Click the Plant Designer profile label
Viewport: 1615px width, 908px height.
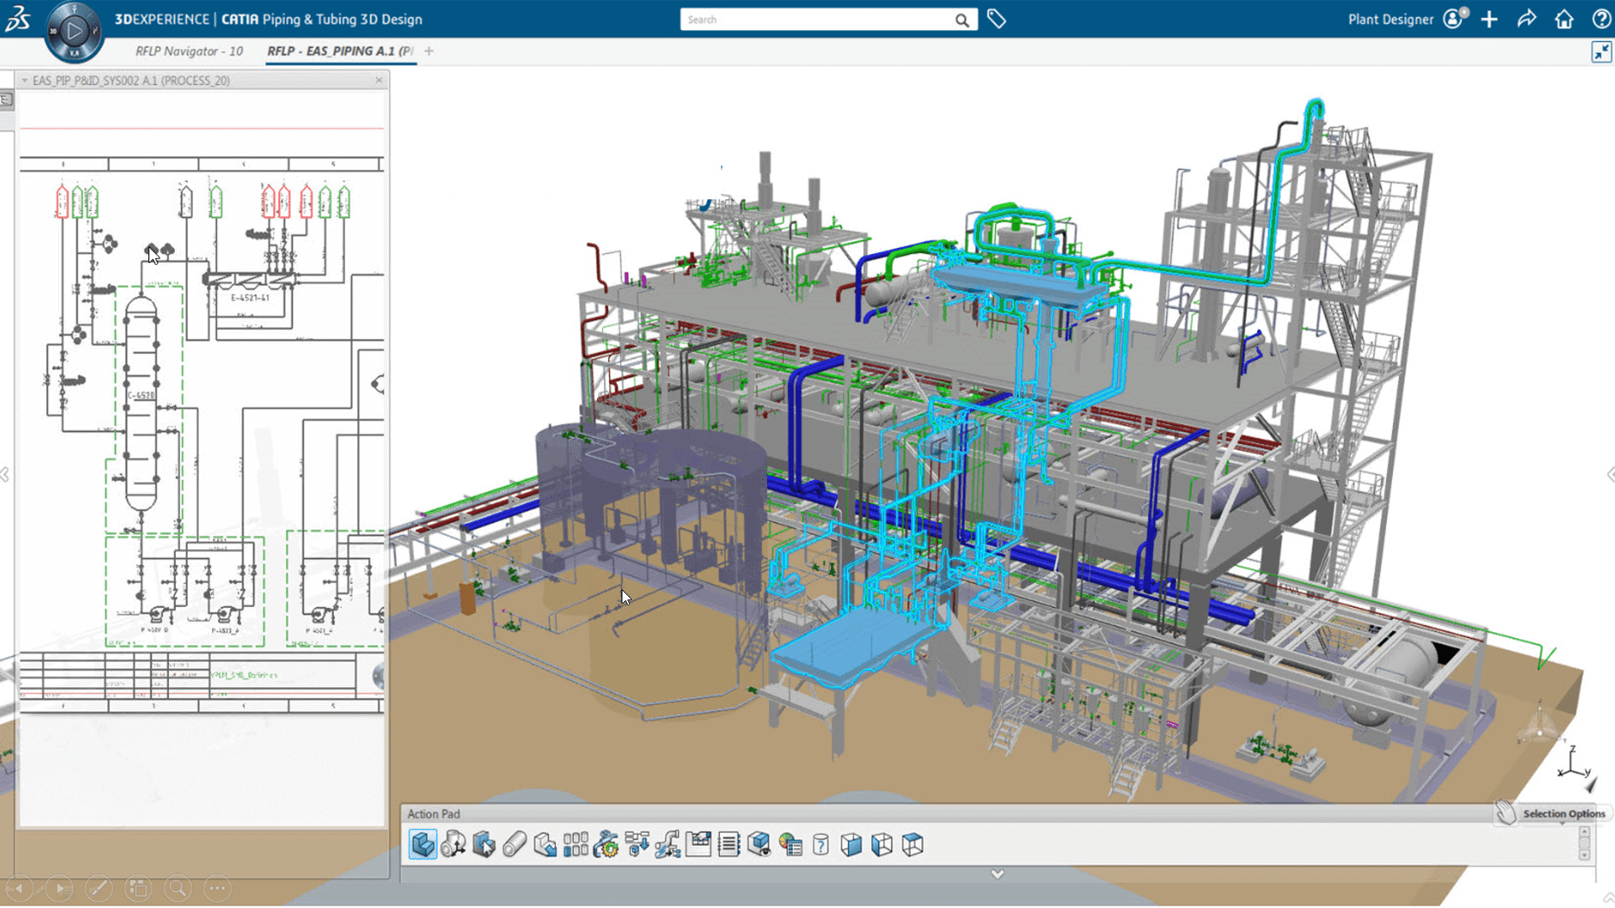click(x=1390, y=19)
